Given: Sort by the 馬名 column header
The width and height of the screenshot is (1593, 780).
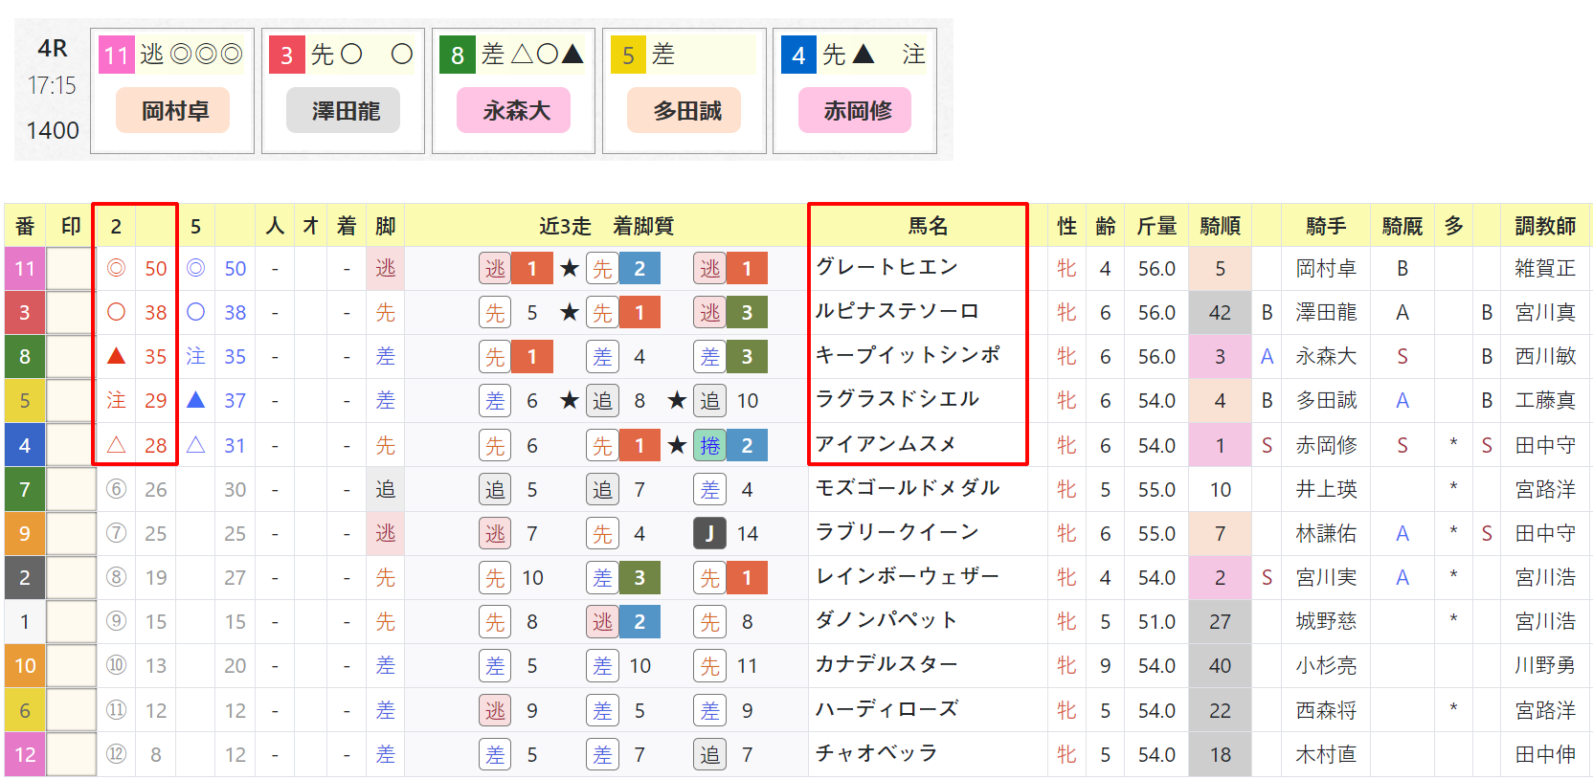Looking at the screenshot, I should pyautogui.click(x=928, y=226).
